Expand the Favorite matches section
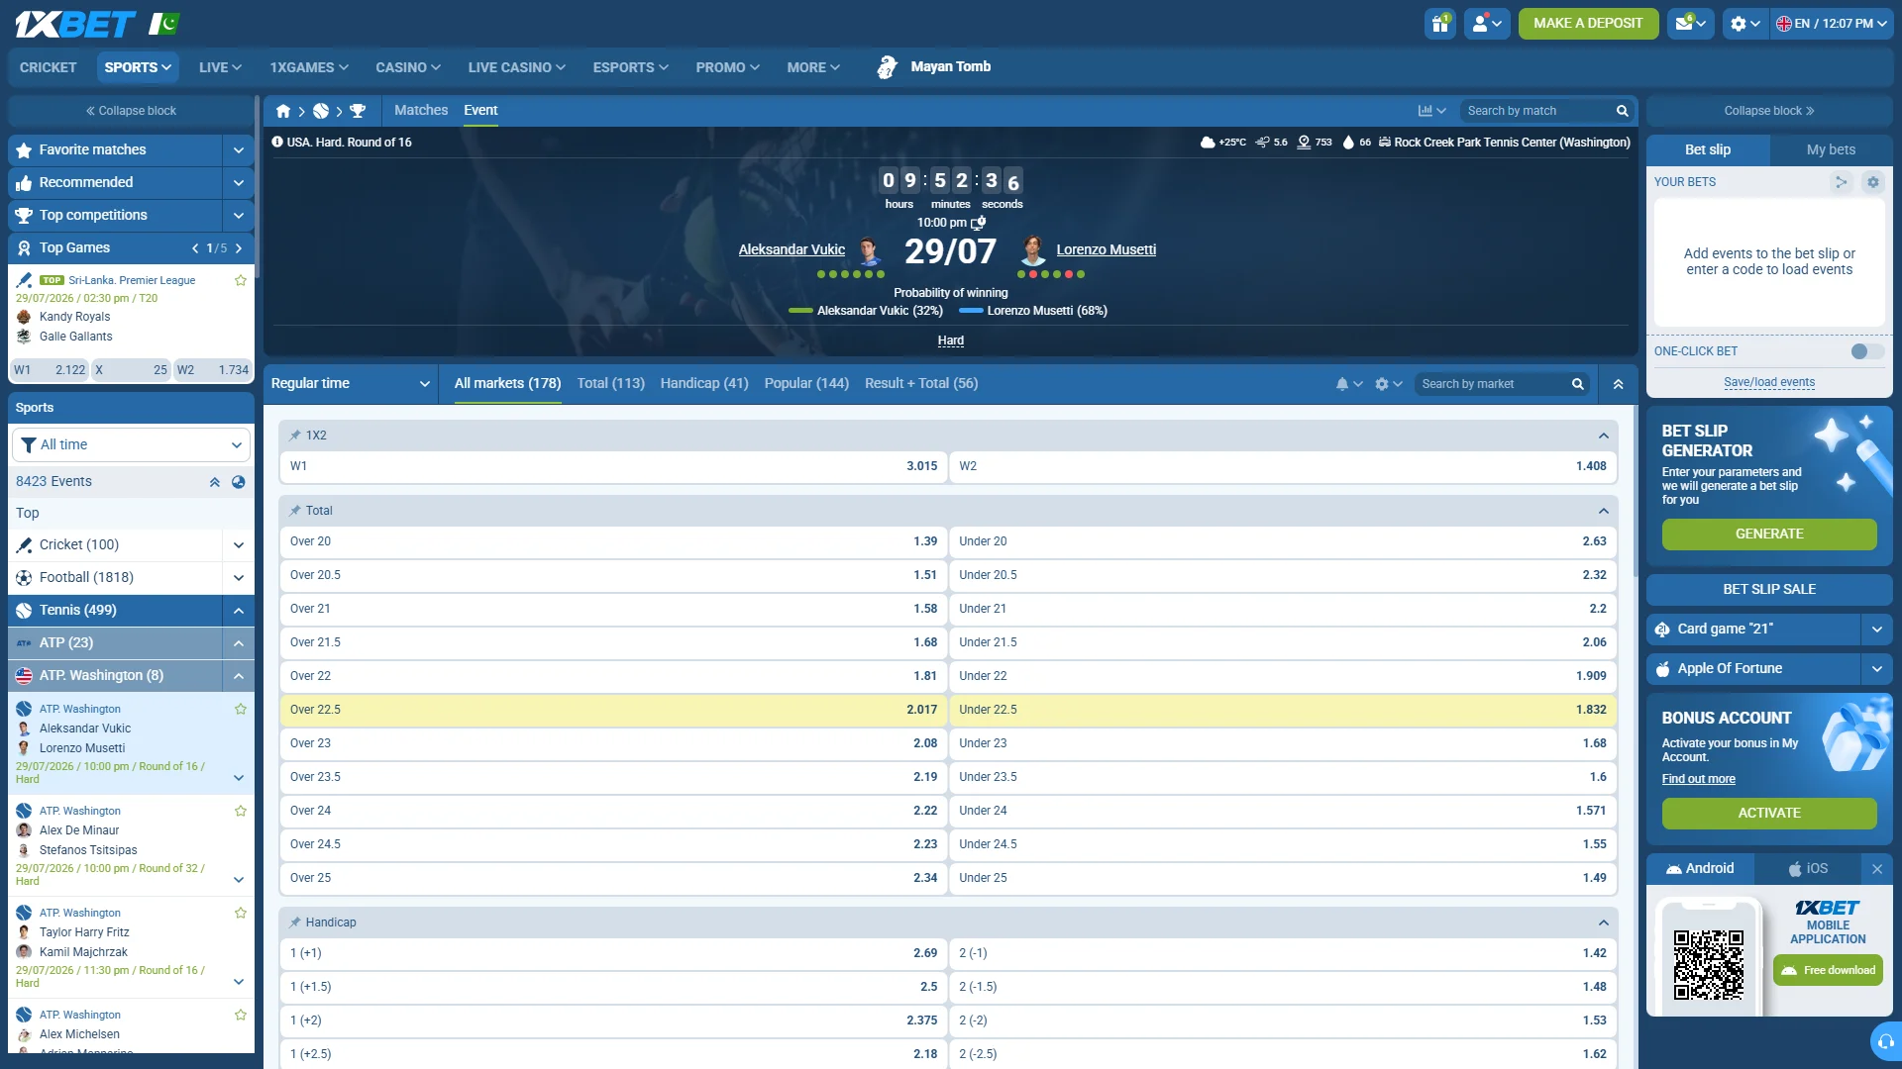Image resolution: width=1902 pixels, height=1069 pixels. (x=239, y=150)
